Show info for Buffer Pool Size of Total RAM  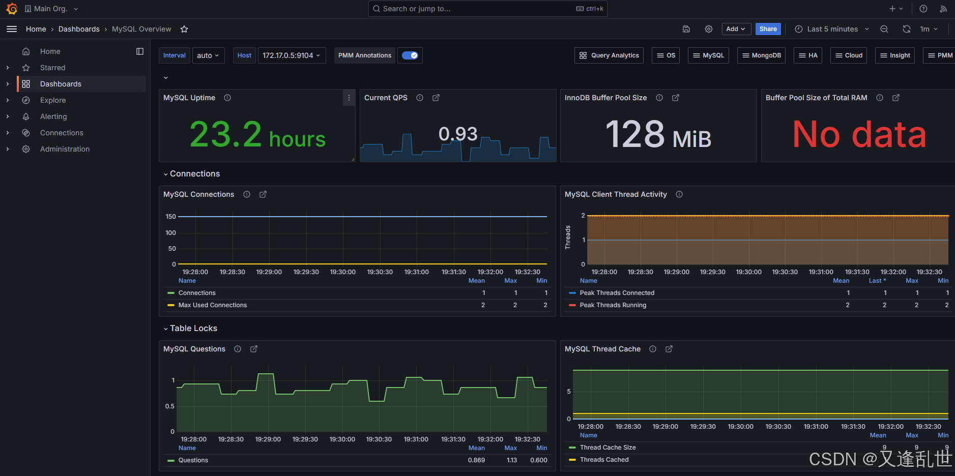coord(880,98)
